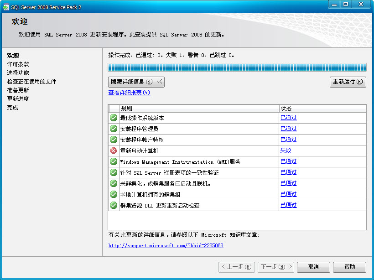Click green check icon beside 群集资源 DLL rule
The image size is (374, 280).
[114, 205]
